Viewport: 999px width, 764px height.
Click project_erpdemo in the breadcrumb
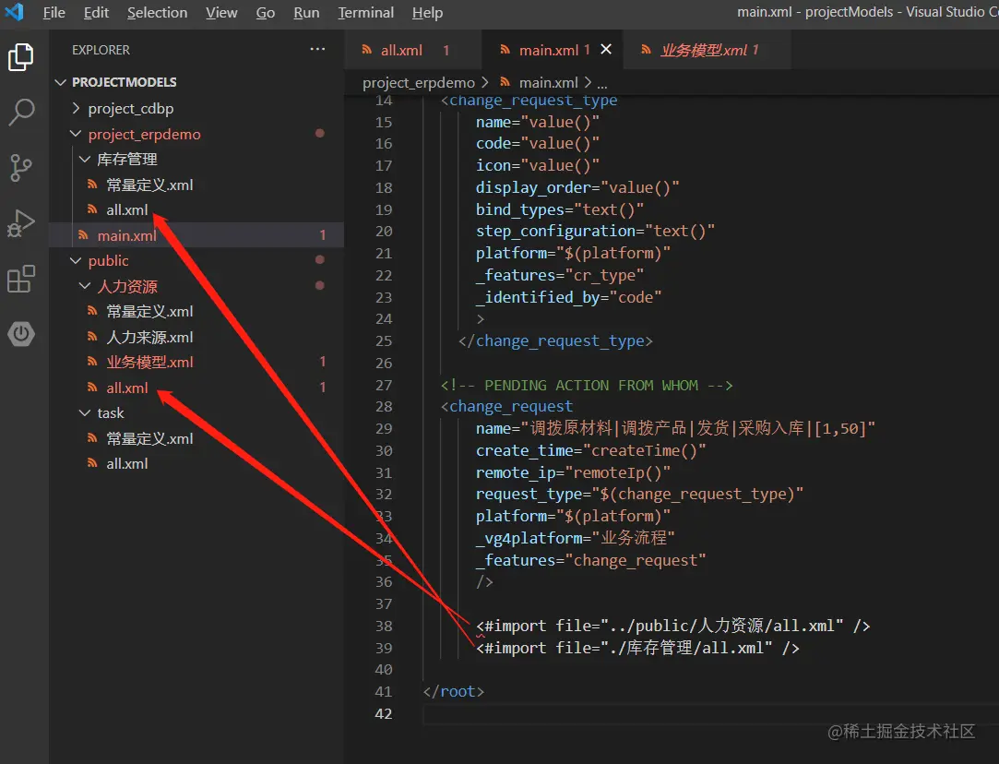pyautogui.click(x=418, y=82)
